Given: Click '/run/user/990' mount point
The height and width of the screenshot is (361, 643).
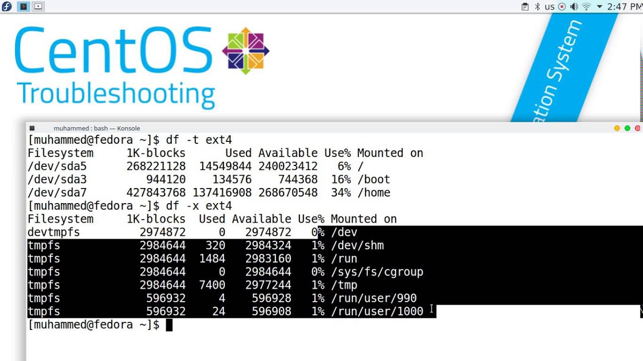Looking at the screenshot, I should click(x=374, y=298).
